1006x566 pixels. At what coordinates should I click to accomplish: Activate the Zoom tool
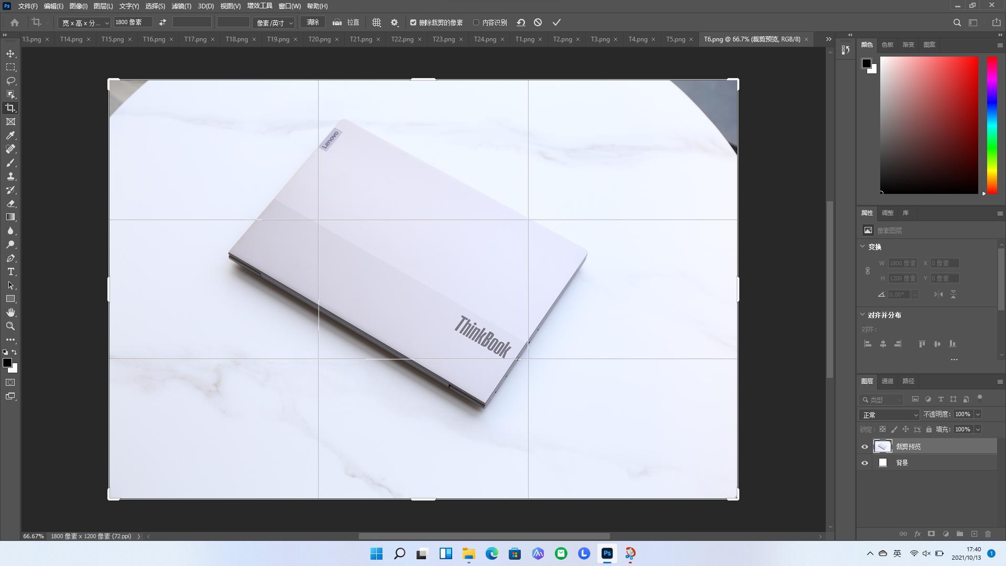click(x=10, y=326)
